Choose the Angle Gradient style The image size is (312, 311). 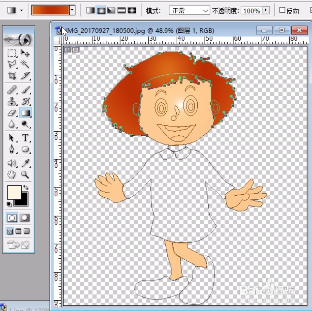[x=111, y=10]
